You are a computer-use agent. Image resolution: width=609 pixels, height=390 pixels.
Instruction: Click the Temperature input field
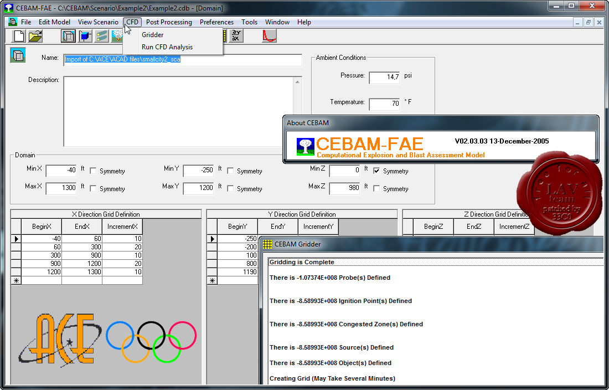pyautogui.click(x=385, y=104)
